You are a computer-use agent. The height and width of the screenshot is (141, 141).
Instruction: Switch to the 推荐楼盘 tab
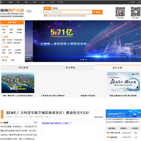[x=112, y=128]
